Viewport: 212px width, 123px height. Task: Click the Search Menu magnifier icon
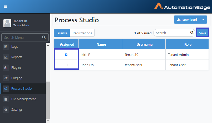pos(44,37)
